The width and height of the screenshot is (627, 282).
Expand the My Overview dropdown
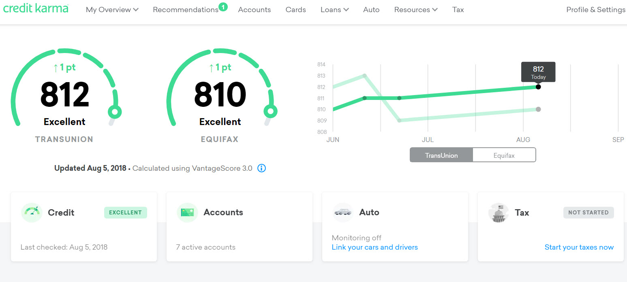pos(112,10)
